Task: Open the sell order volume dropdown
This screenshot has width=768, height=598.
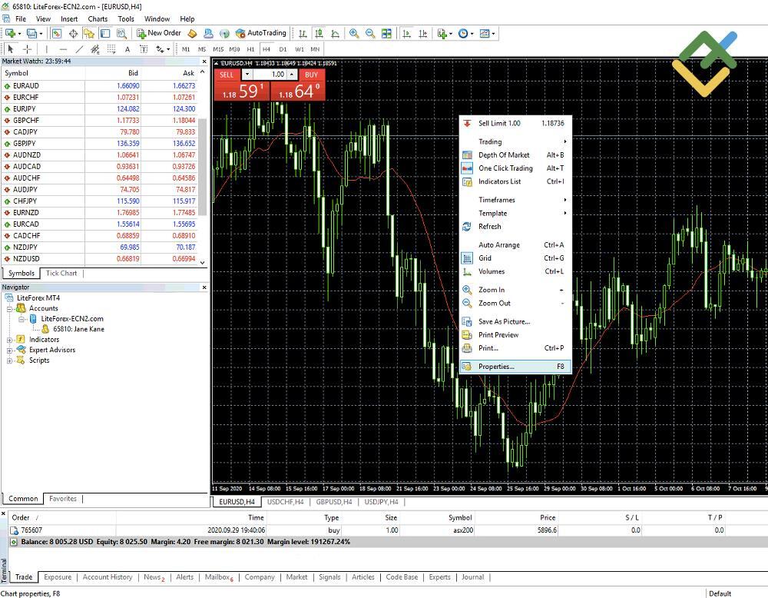Action: (248, 75)
